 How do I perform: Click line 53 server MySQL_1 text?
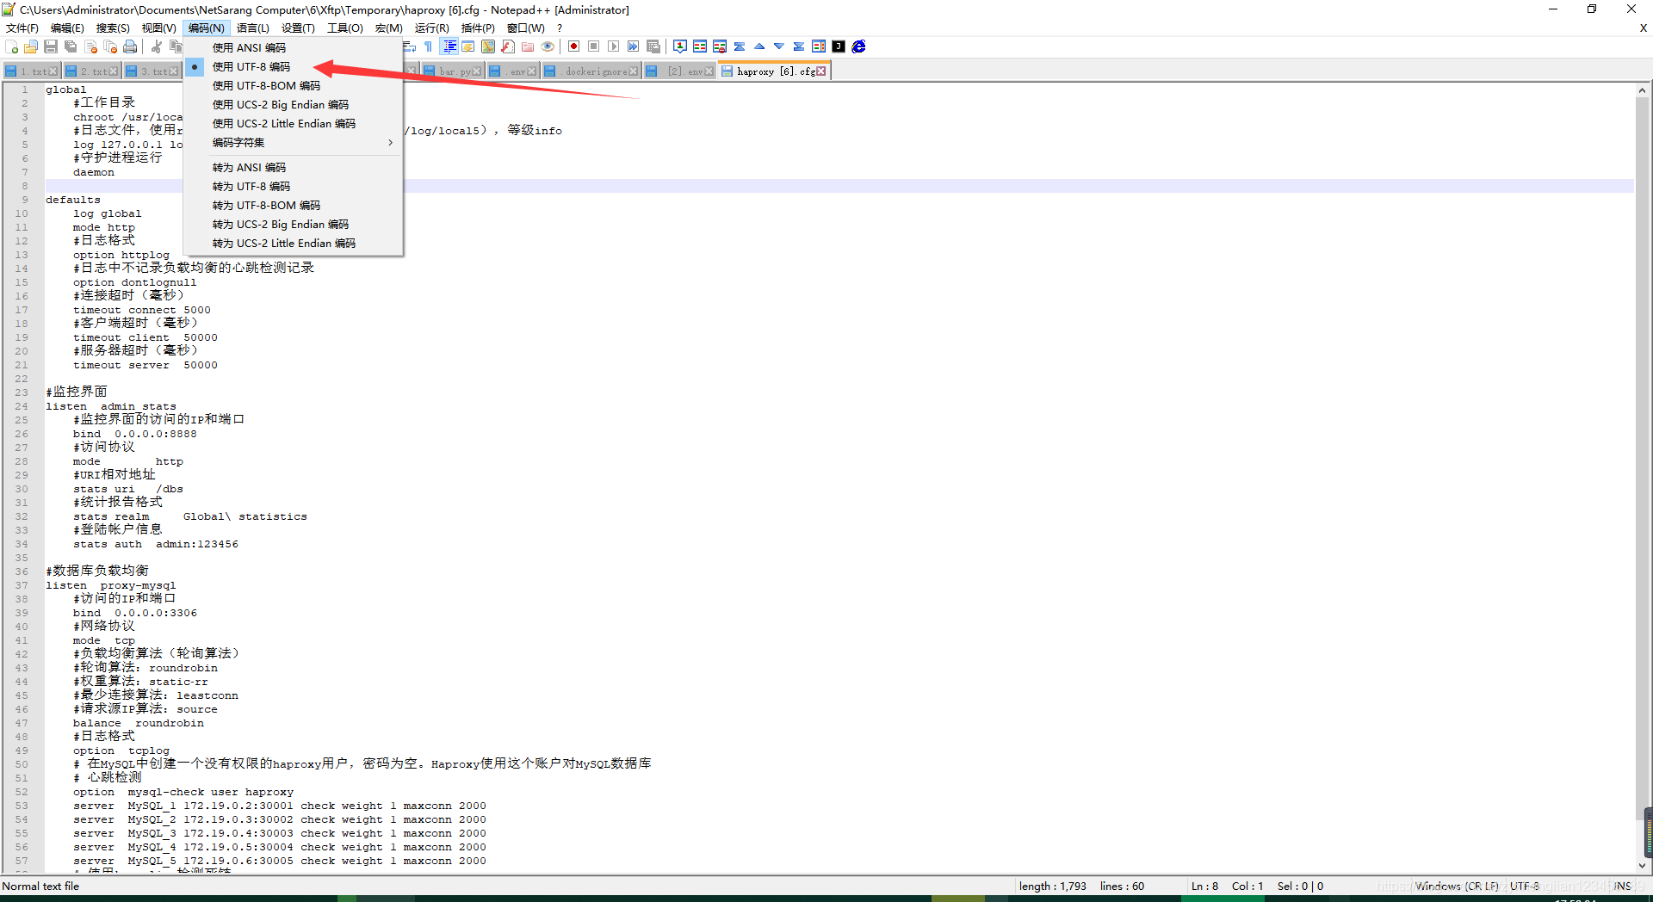click(280, 806)
